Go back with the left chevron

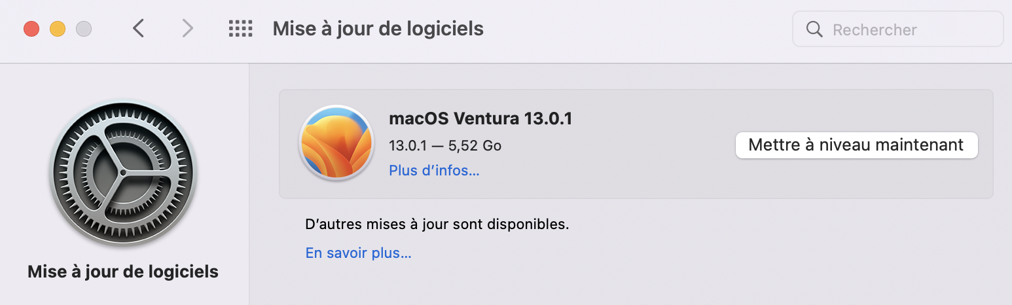pyautogui.click(x=138, y=29)
